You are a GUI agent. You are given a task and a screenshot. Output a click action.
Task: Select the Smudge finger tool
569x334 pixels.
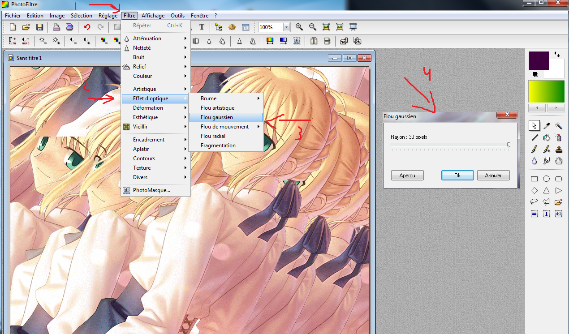point(547,161)
